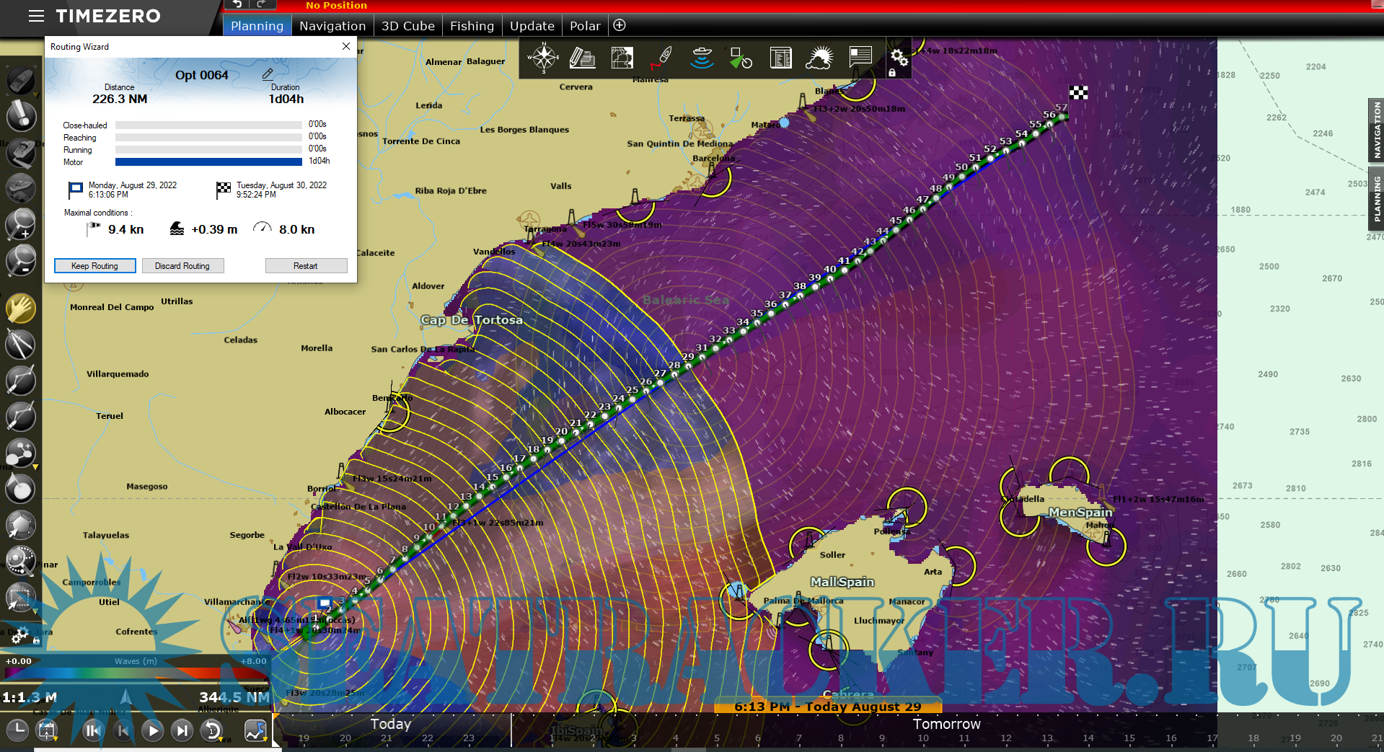1384x752 pixels.
Task: Click the Waves color scale bar
Action: (136, 673)
